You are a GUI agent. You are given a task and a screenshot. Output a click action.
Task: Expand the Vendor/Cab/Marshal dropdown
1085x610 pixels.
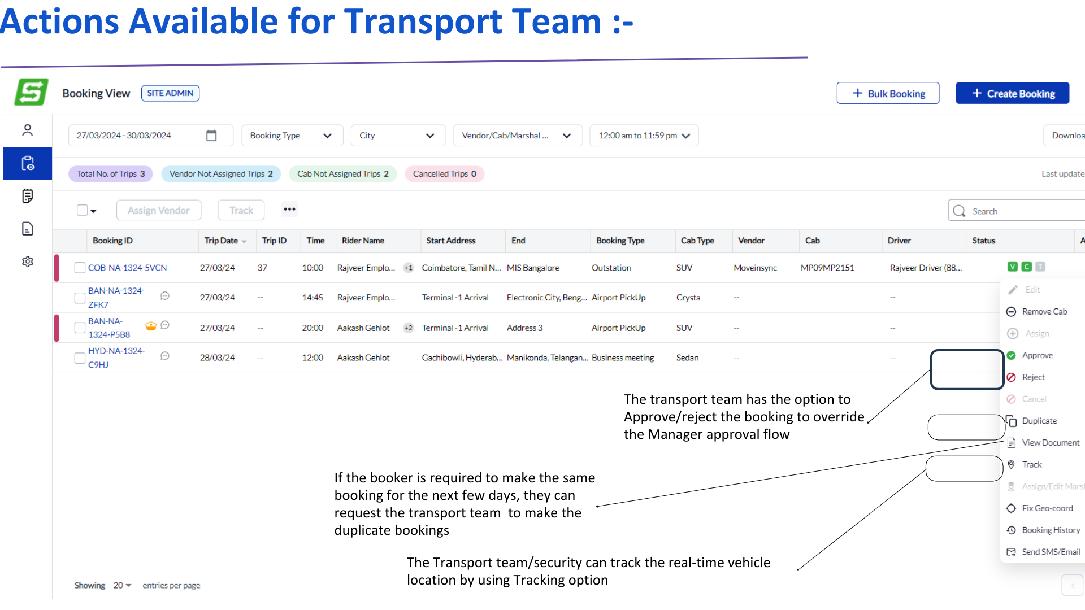(x=517, y=136)
